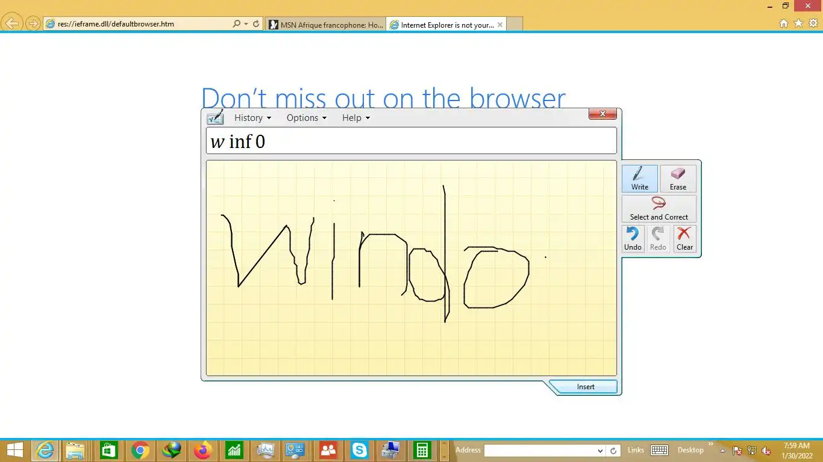Open the Windows Start button

tap(14, 450)
